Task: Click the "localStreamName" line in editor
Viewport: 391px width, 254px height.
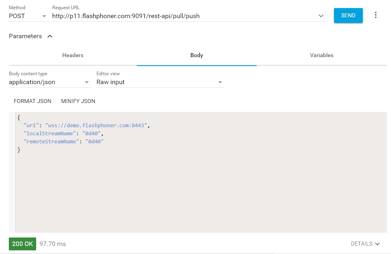Action: click(x=63, y=134)
